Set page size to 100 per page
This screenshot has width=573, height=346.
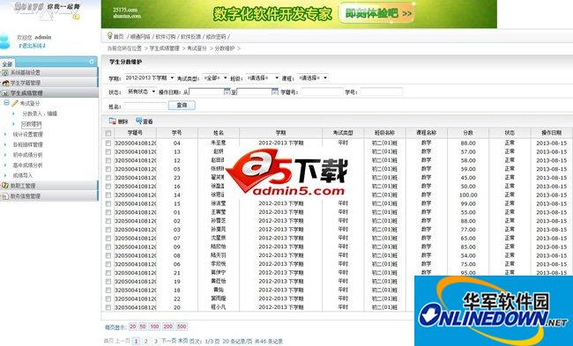click(x=154, y=327)
